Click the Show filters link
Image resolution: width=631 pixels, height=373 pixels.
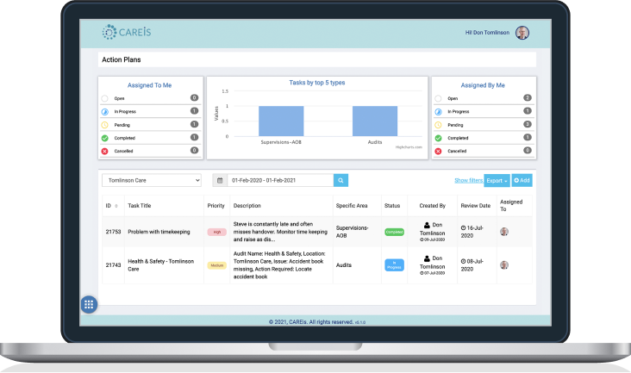(469, 181)
